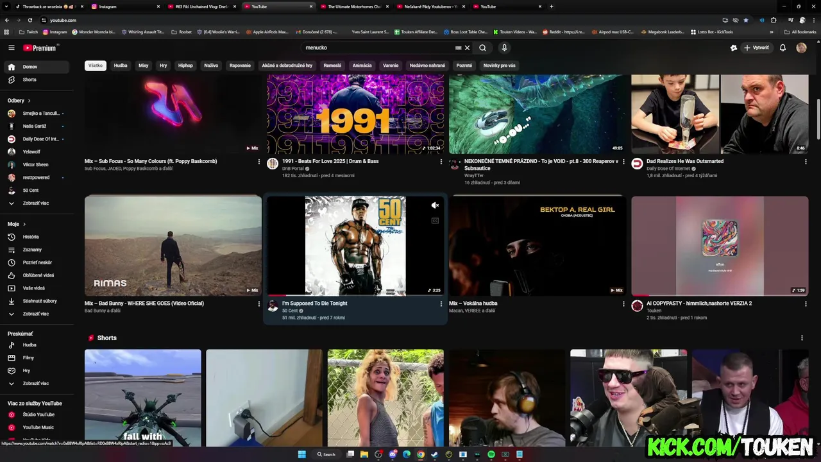Open the on-screen keyboard icon in search
This screenshot has height=462, width=821.
(x=458, y=47)
